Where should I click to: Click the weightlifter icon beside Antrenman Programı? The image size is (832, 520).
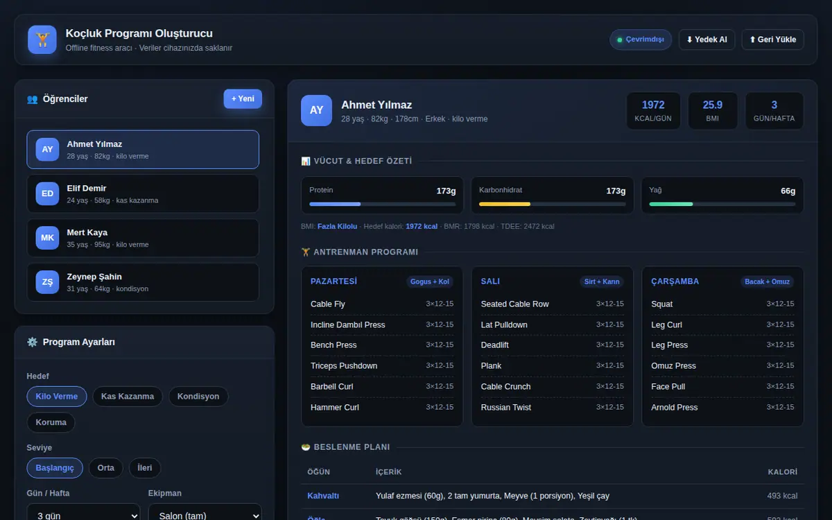click(x=306, y=252)
